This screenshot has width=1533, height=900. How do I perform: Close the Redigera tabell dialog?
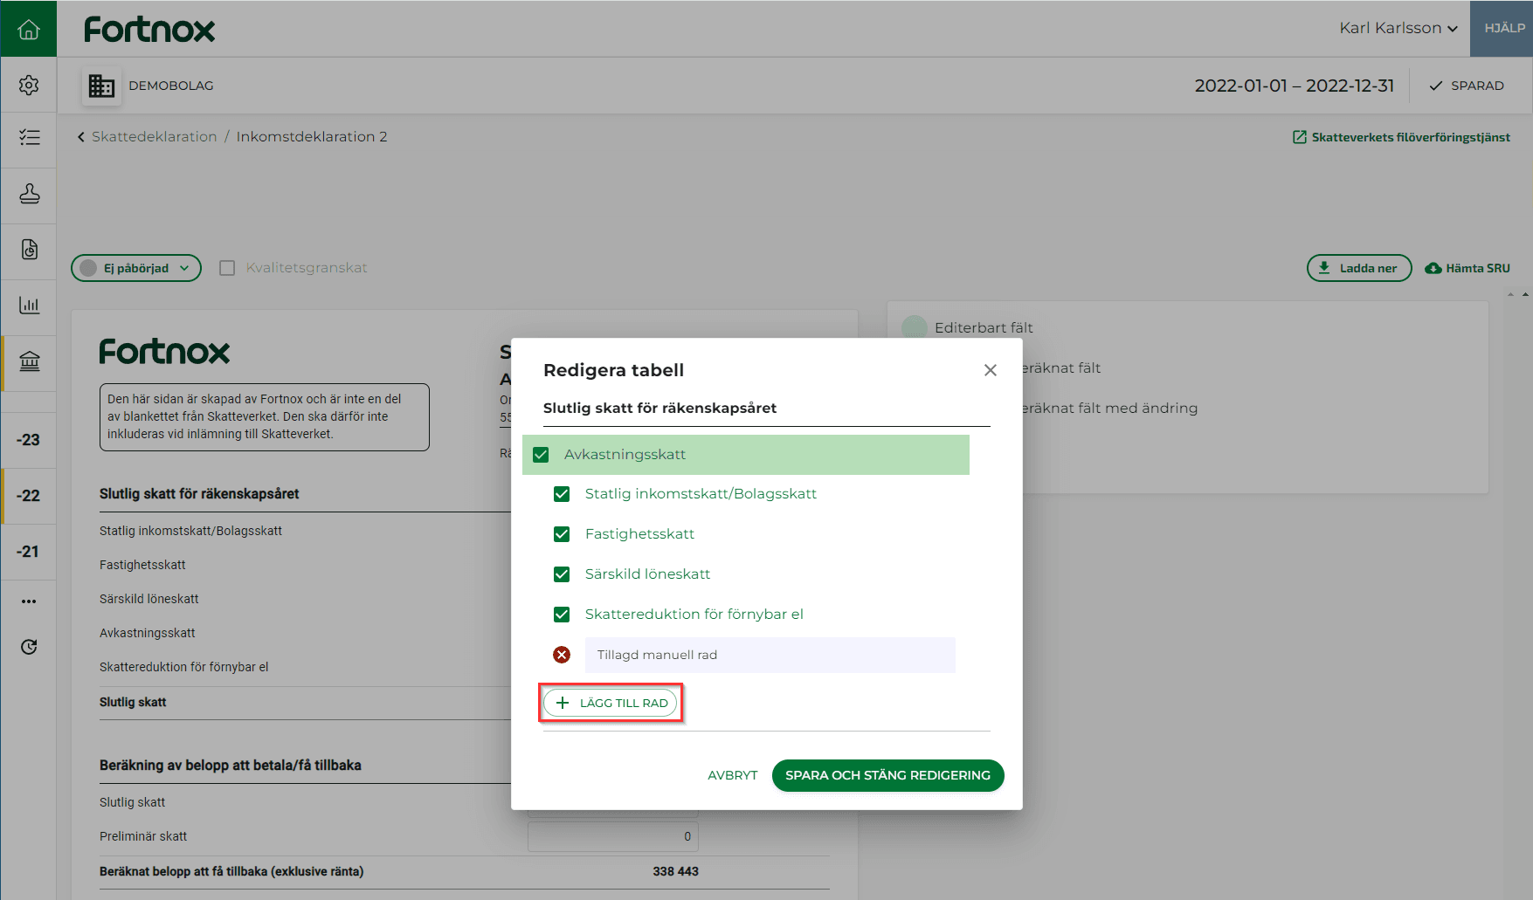(x=991, y=370)
